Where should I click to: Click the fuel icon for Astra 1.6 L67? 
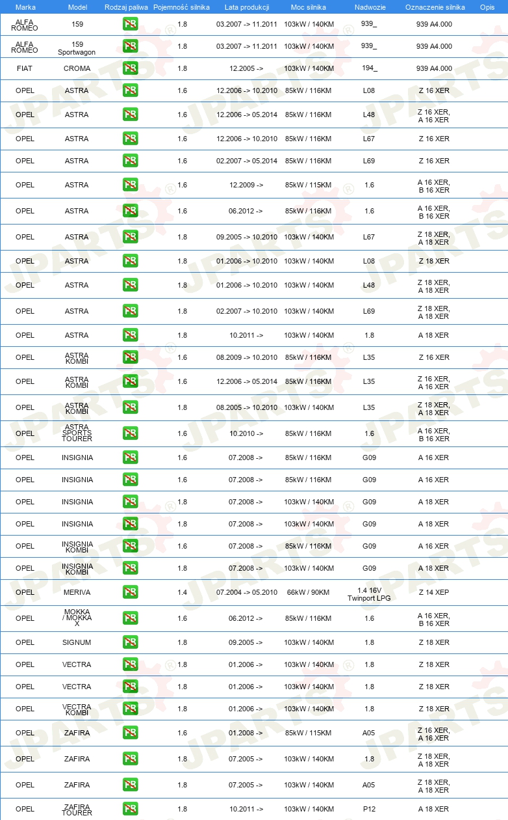pos(131,139)
